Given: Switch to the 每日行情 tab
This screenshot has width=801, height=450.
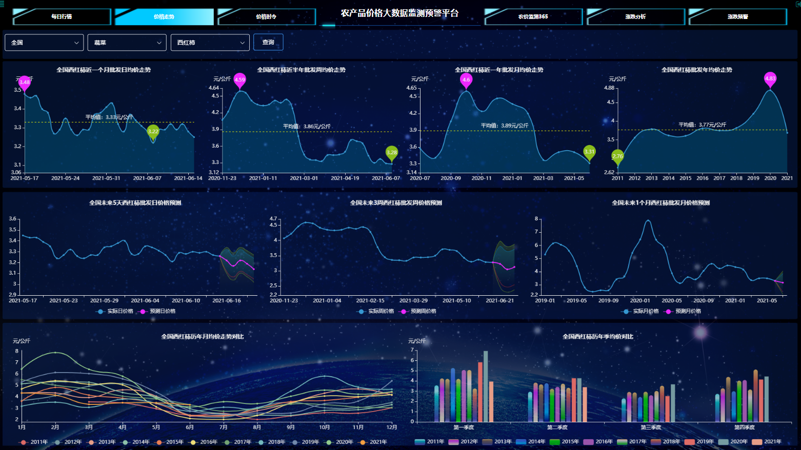Looking at the screenshot, I should pyautogui.click(x=62, y=17).
